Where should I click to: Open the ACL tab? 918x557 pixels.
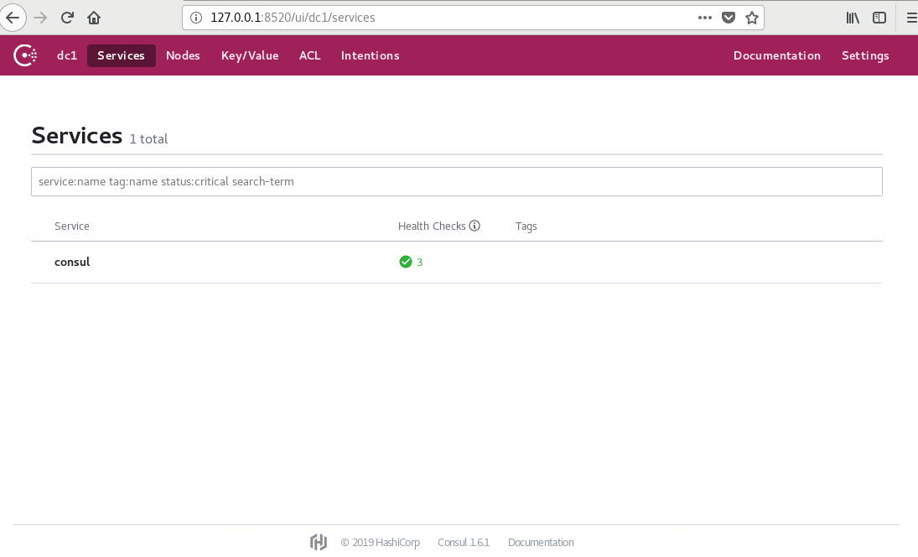pyautogui.click(x=309, y=55)
